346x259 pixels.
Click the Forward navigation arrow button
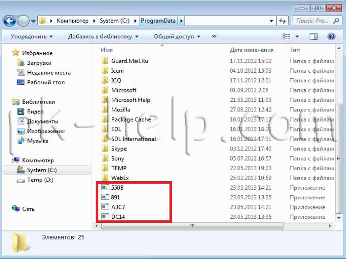tap(23, 21)
